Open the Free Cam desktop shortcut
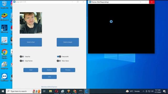 (4, 41)
